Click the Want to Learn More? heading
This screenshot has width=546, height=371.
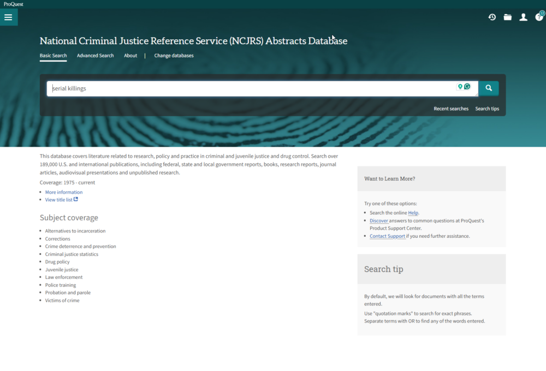click(390, 178)
